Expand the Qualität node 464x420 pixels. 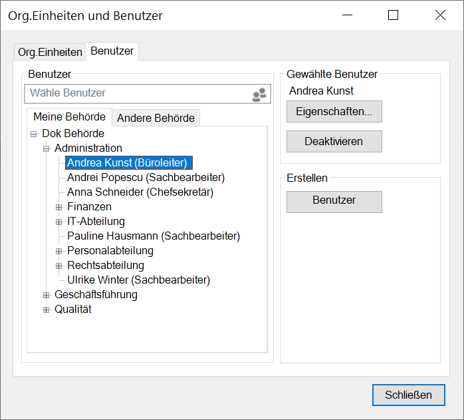47,310
